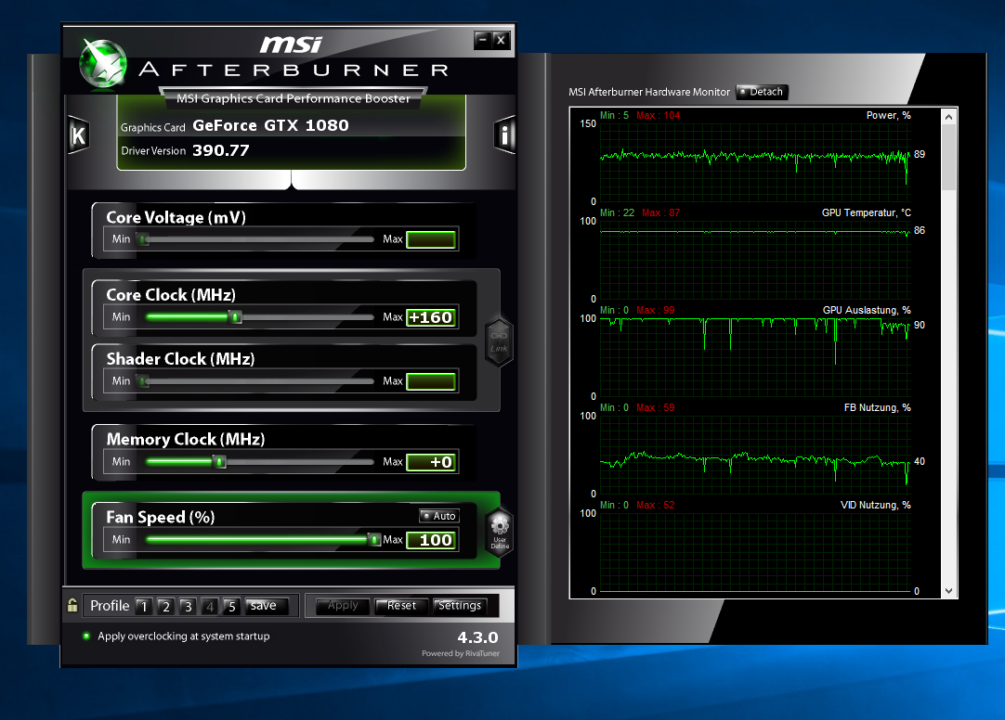Click the hardware monitor scrollbar thumb
The height and width of the screenshot is (720, 1005).
click(x=948, y=158)
